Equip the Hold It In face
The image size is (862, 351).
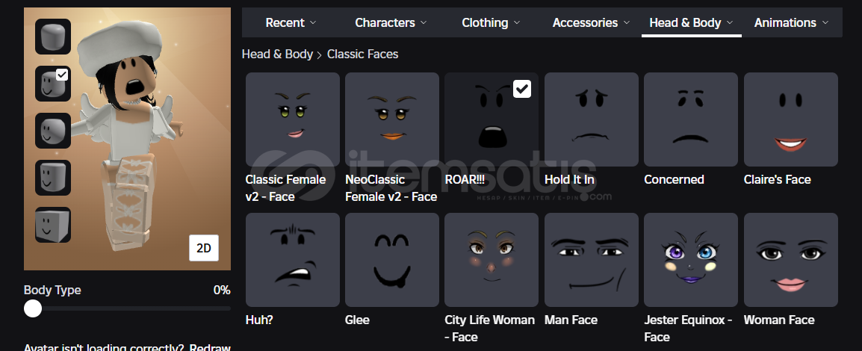click(x=592, y=119)
